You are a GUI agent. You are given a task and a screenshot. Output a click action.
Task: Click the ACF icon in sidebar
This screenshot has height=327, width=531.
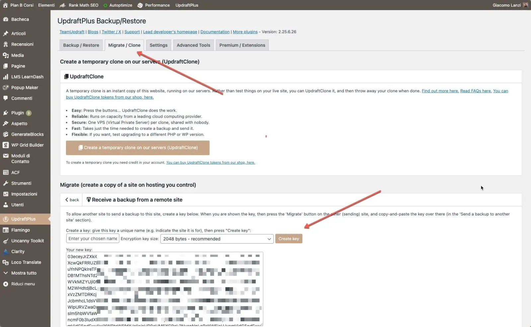[x=6, y=173]
